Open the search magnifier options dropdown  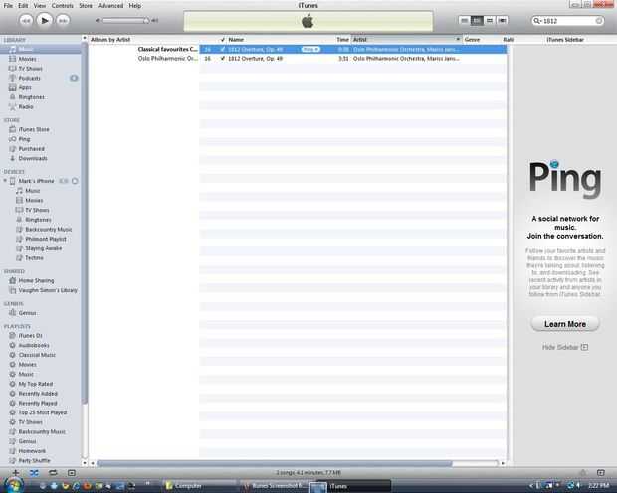(537, 21)
